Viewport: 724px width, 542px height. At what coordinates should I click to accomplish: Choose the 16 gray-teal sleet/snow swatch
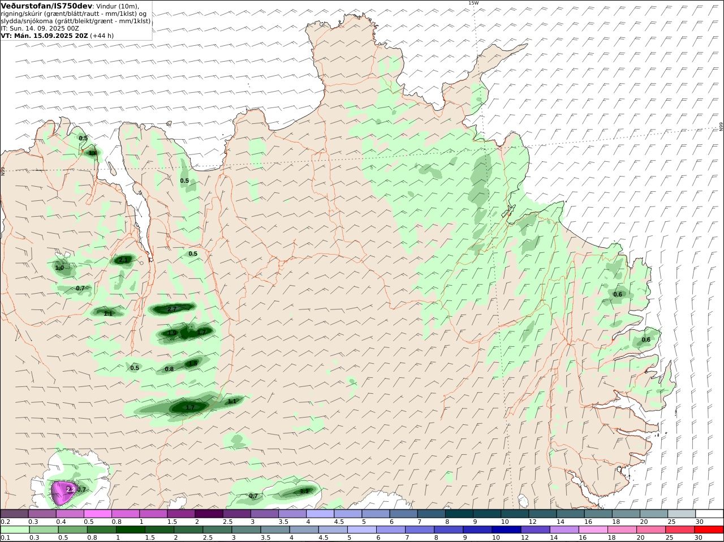pos(598,513)
